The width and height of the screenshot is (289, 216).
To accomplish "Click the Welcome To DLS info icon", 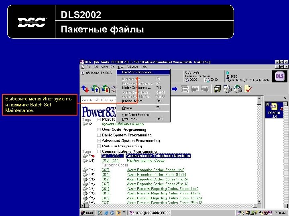I will click(x=83, y=73).
